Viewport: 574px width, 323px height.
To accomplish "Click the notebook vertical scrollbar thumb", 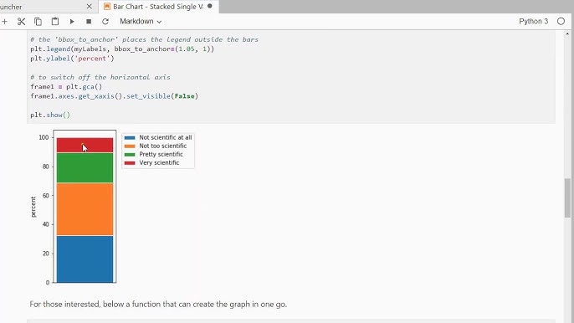I will point(567,197).
